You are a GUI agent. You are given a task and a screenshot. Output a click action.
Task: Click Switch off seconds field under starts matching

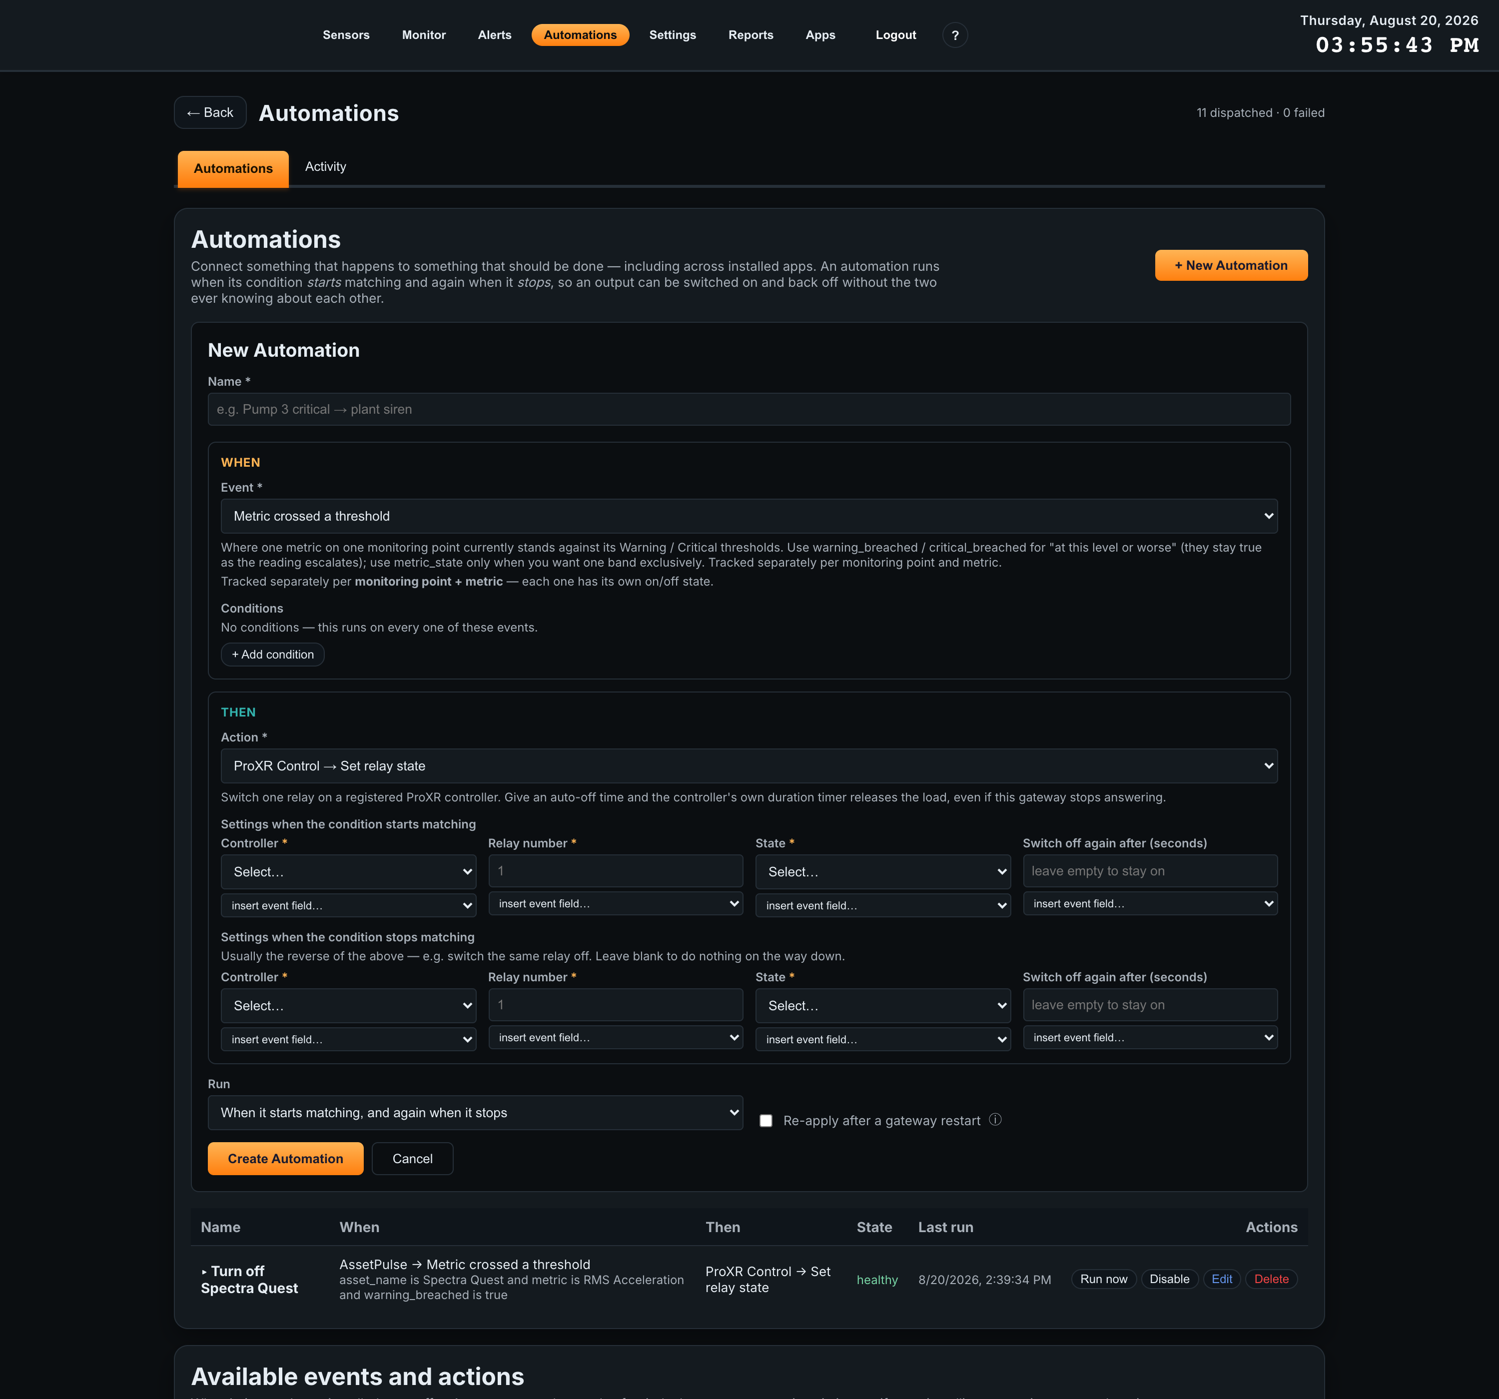(1150, 871)
